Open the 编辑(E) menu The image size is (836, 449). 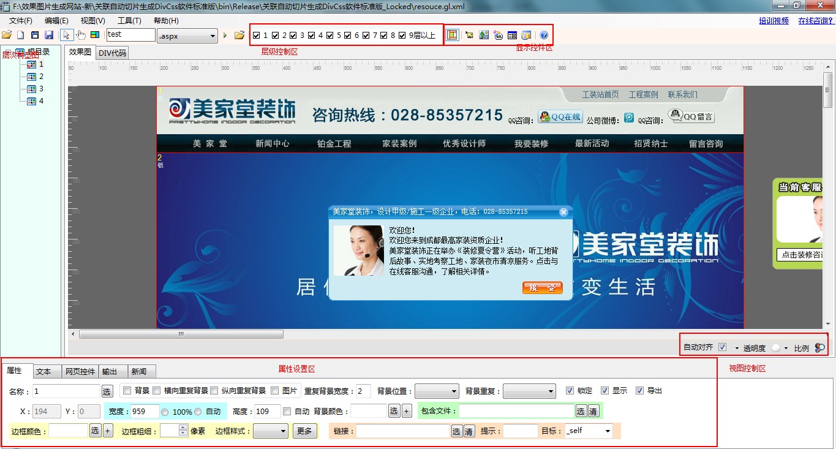(56, 21)
